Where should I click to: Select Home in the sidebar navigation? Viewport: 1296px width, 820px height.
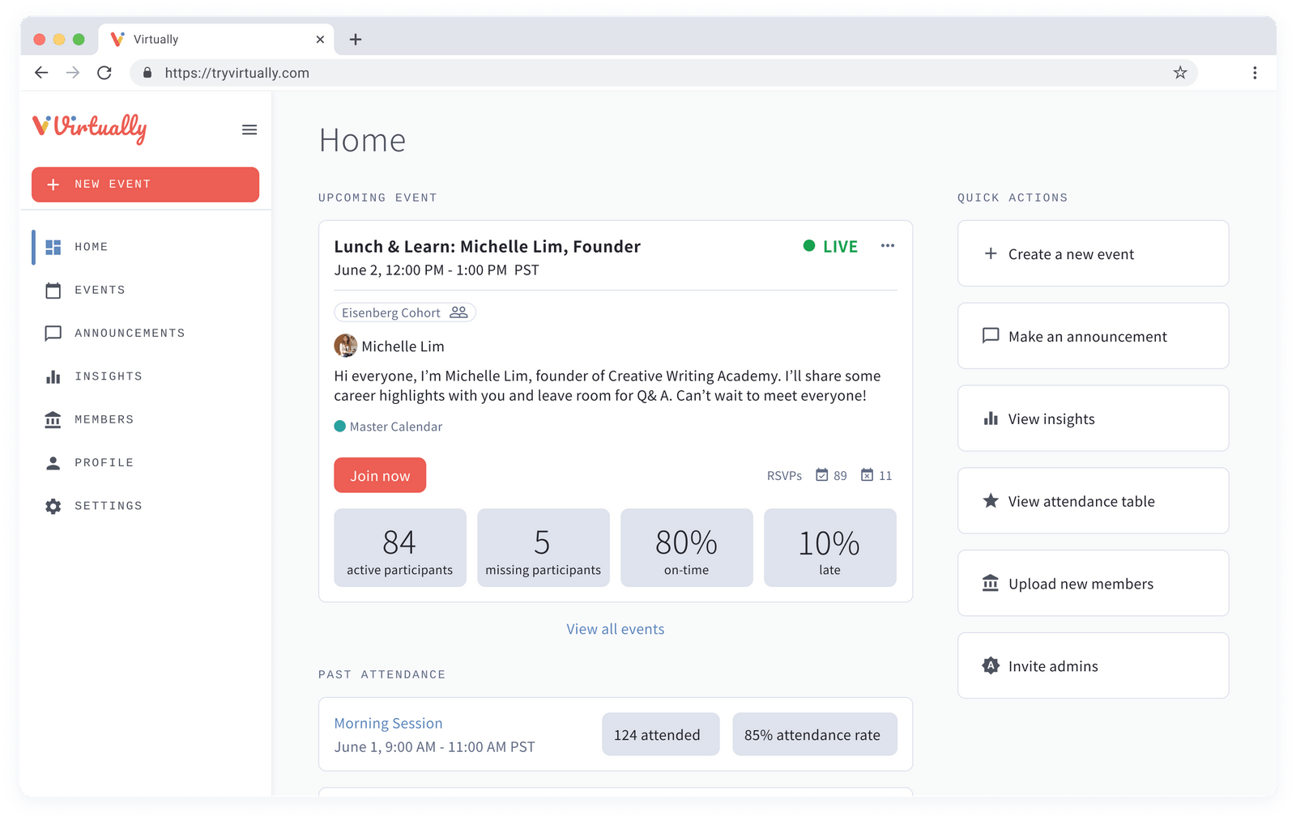point(91,246)
